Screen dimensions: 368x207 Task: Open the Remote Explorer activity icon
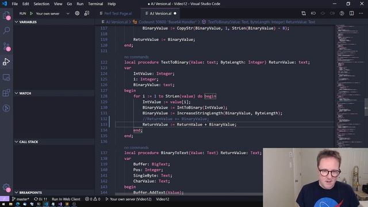pyautogui.click(x=6, y=77)
